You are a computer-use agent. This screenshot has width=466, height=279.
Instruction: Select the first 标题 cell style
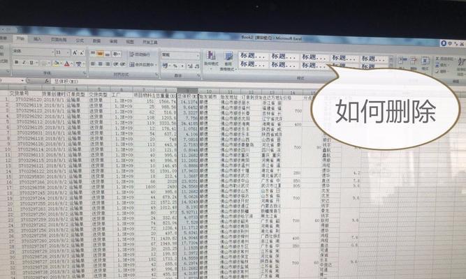(x=253, y=56)
